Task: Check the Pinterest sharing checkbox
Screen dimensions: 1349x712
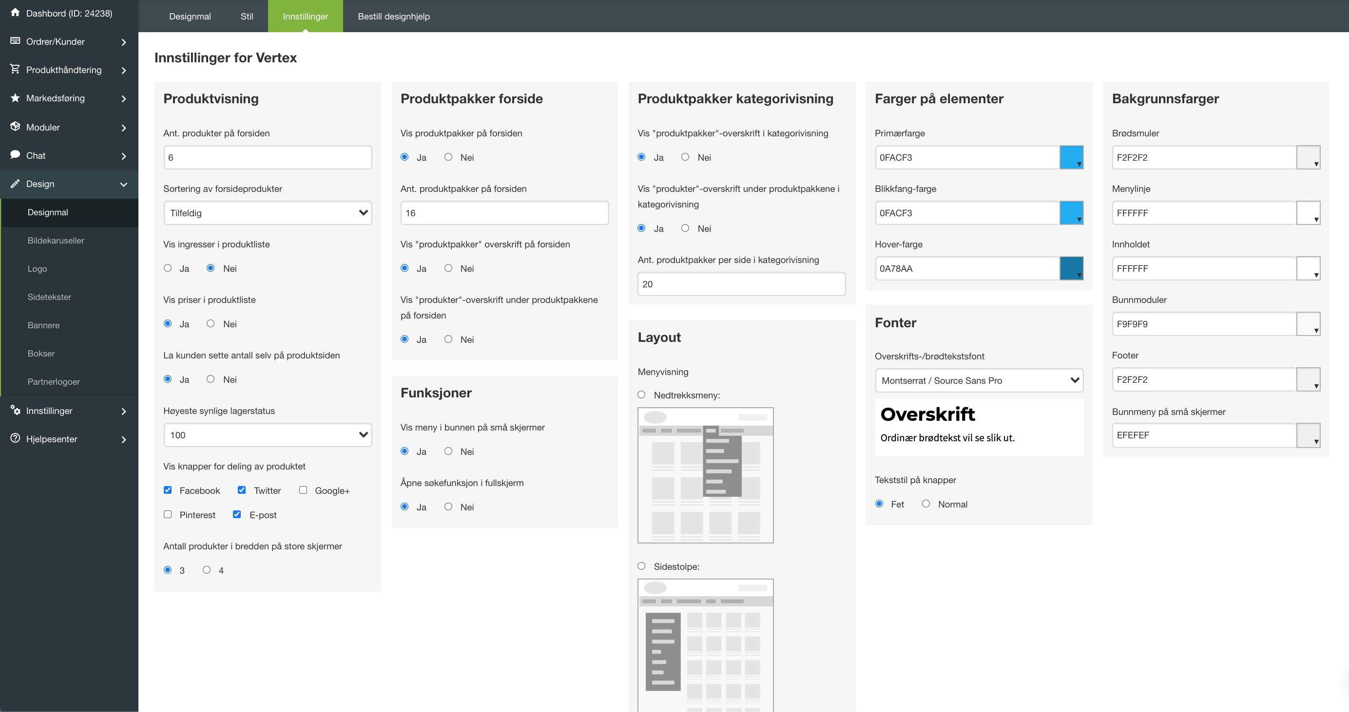Action: (x=168, y=514)
